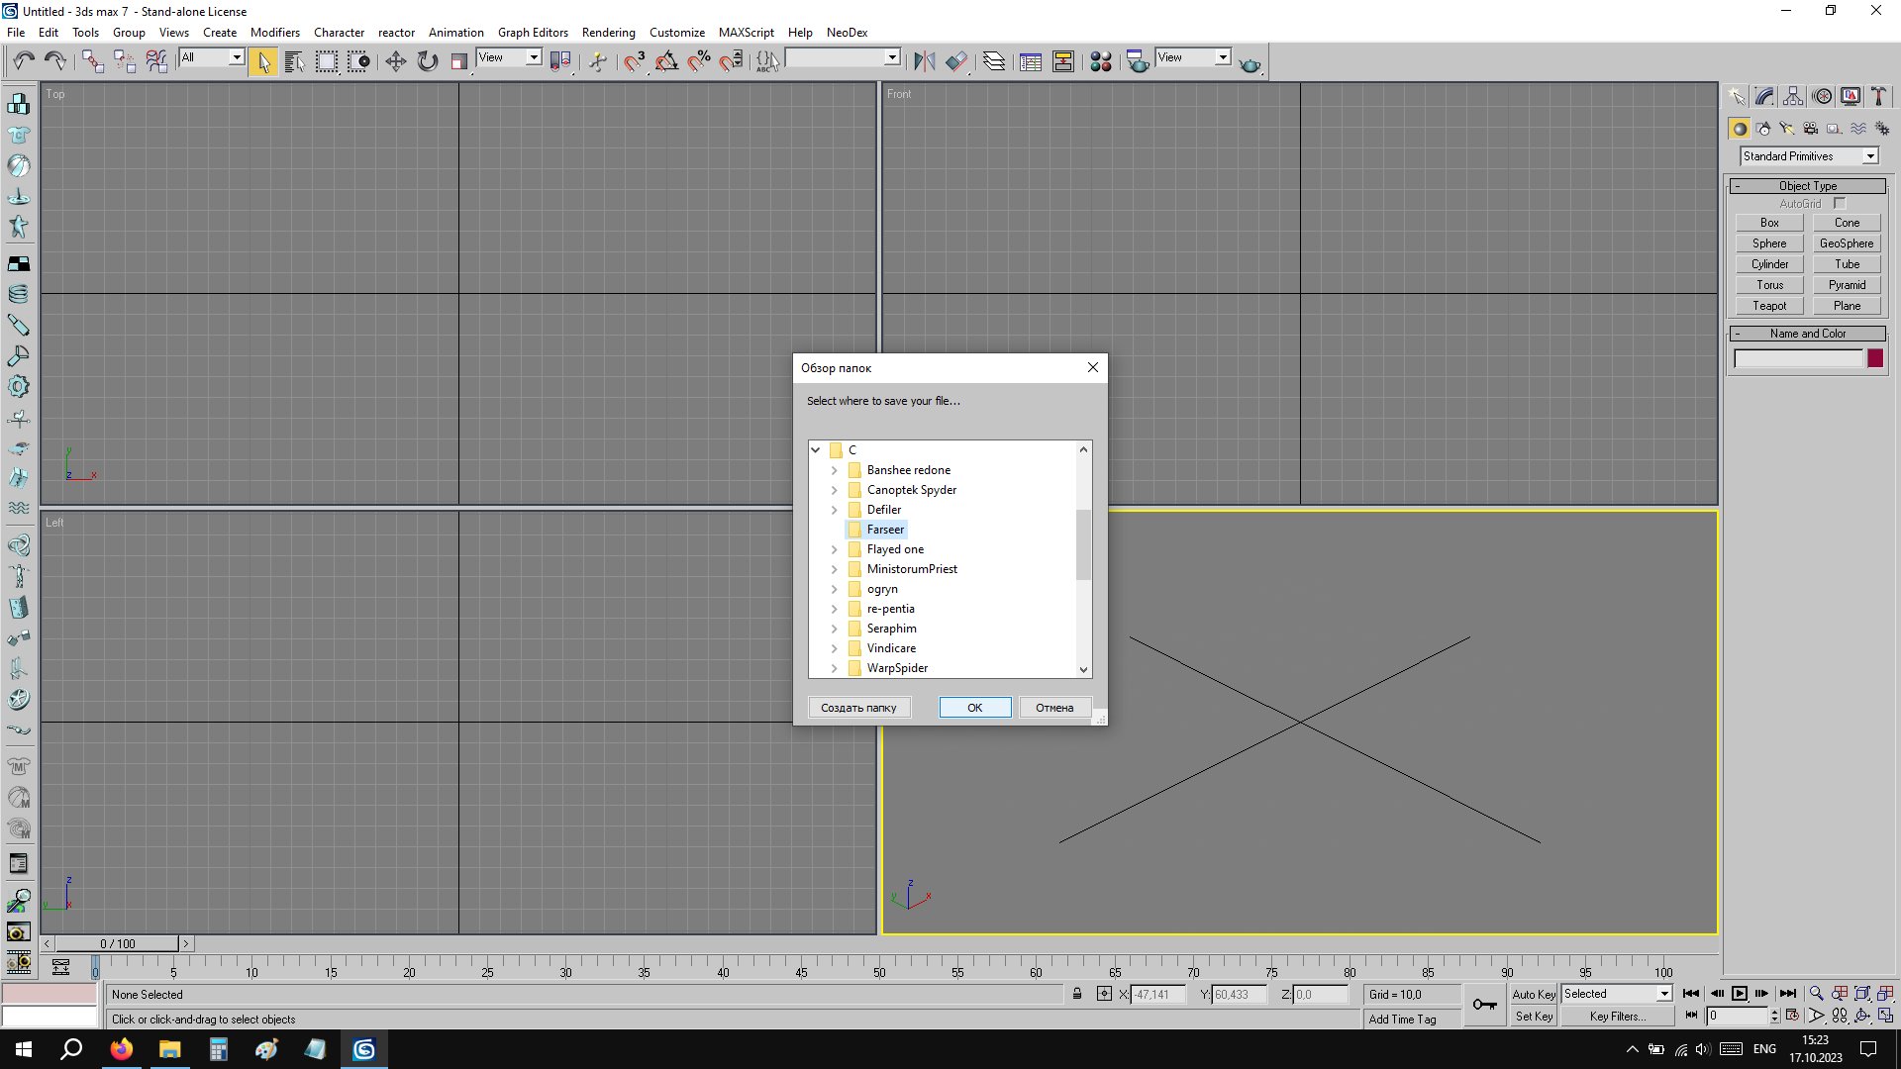Click the Teapot primitive button

tap(1769, 306)
